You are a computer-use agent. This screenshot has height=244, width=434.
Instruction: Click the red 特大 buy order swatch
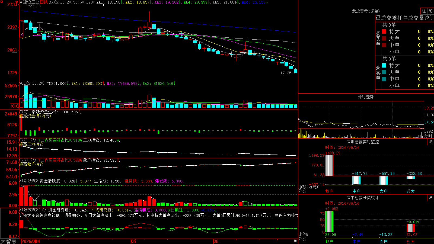(384, 31)
